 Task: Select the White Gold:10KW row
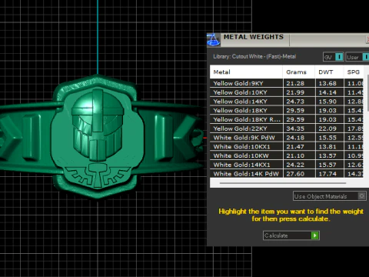(x=287, y=155)
